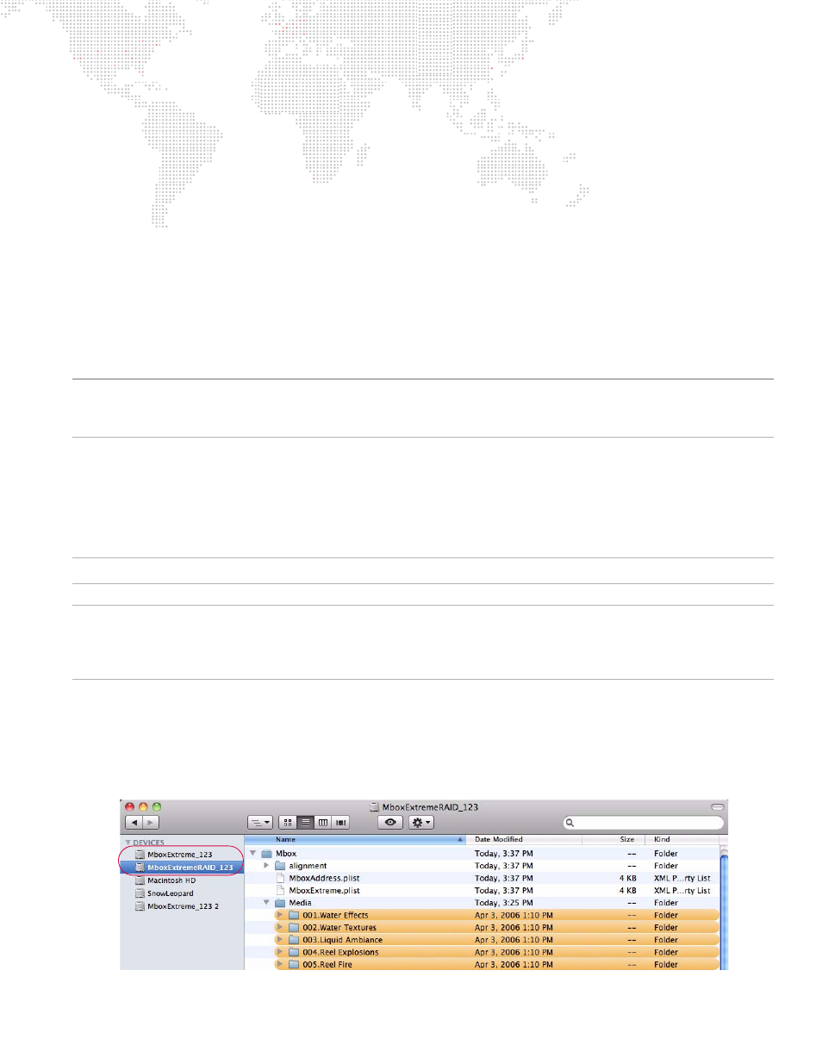Expand the alignment folder triangle
822x1064 pixels.
point(266,866)
